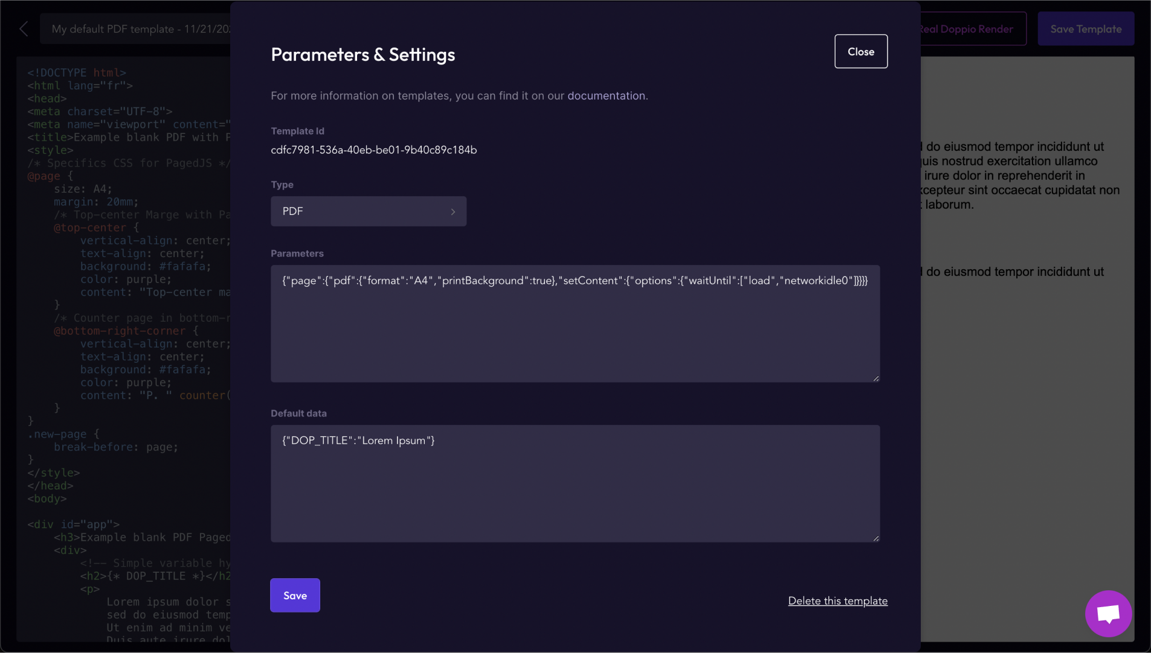Click the resize grip on the Default data textarea
The image size is (1151, 653).
pos(875,537)
